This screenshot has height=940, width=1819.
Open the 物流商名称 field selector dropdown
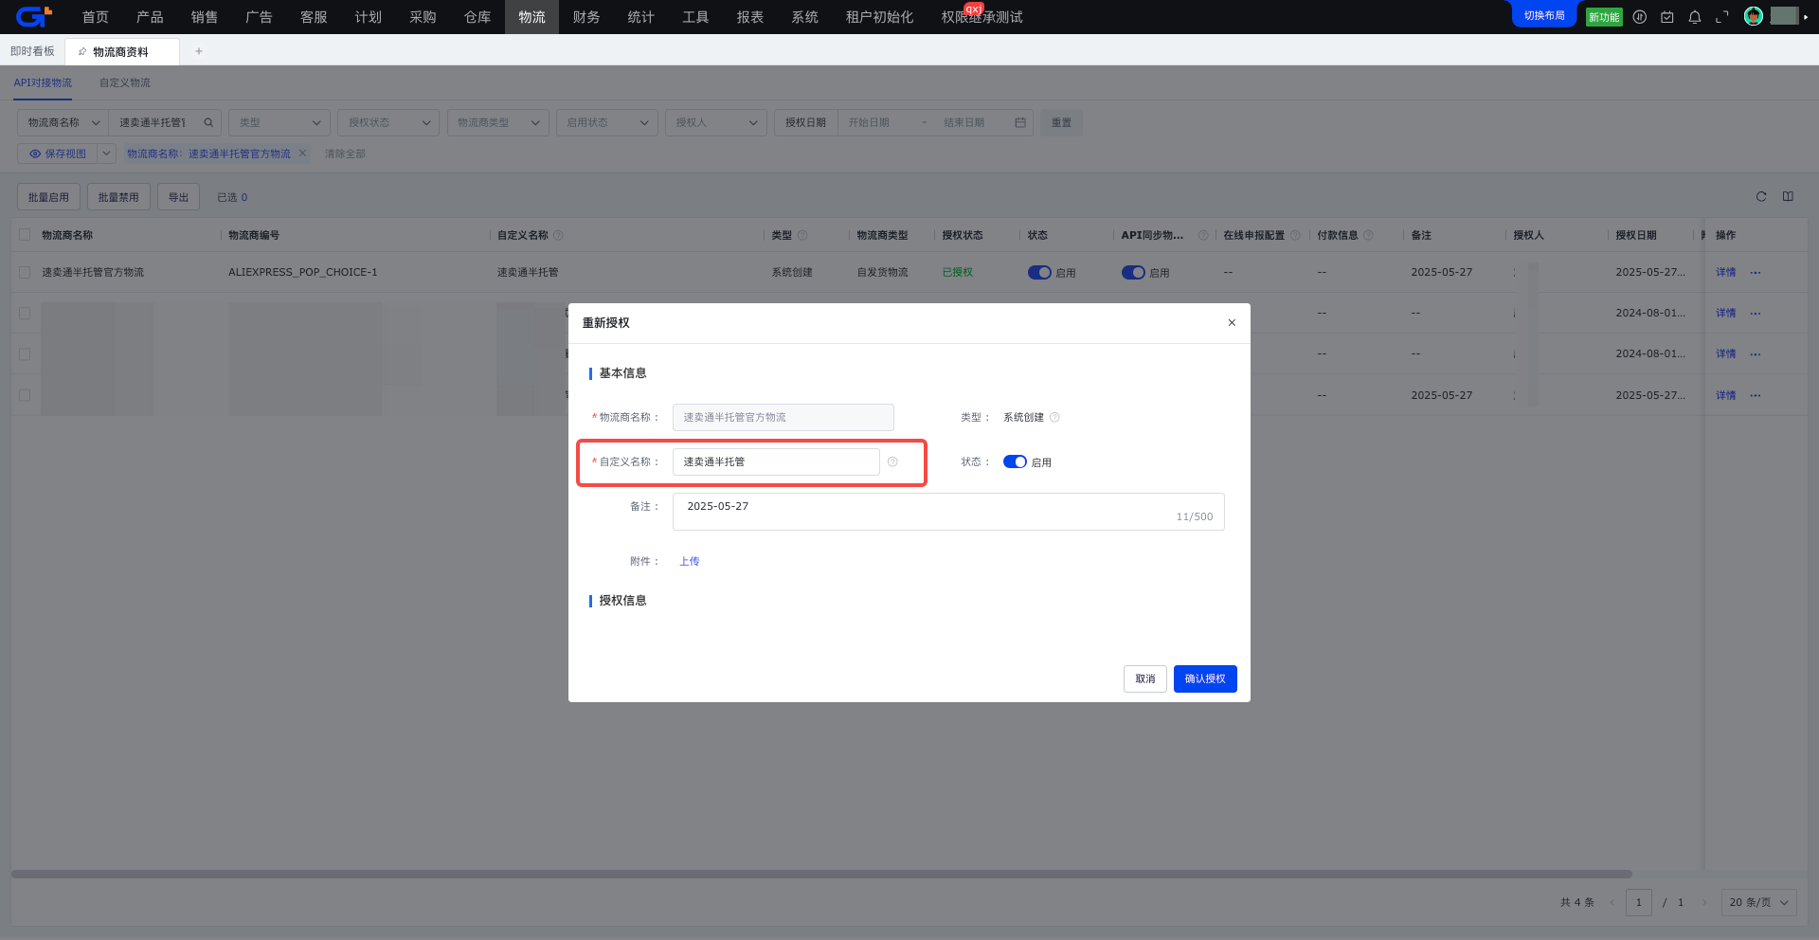[63, 122]
